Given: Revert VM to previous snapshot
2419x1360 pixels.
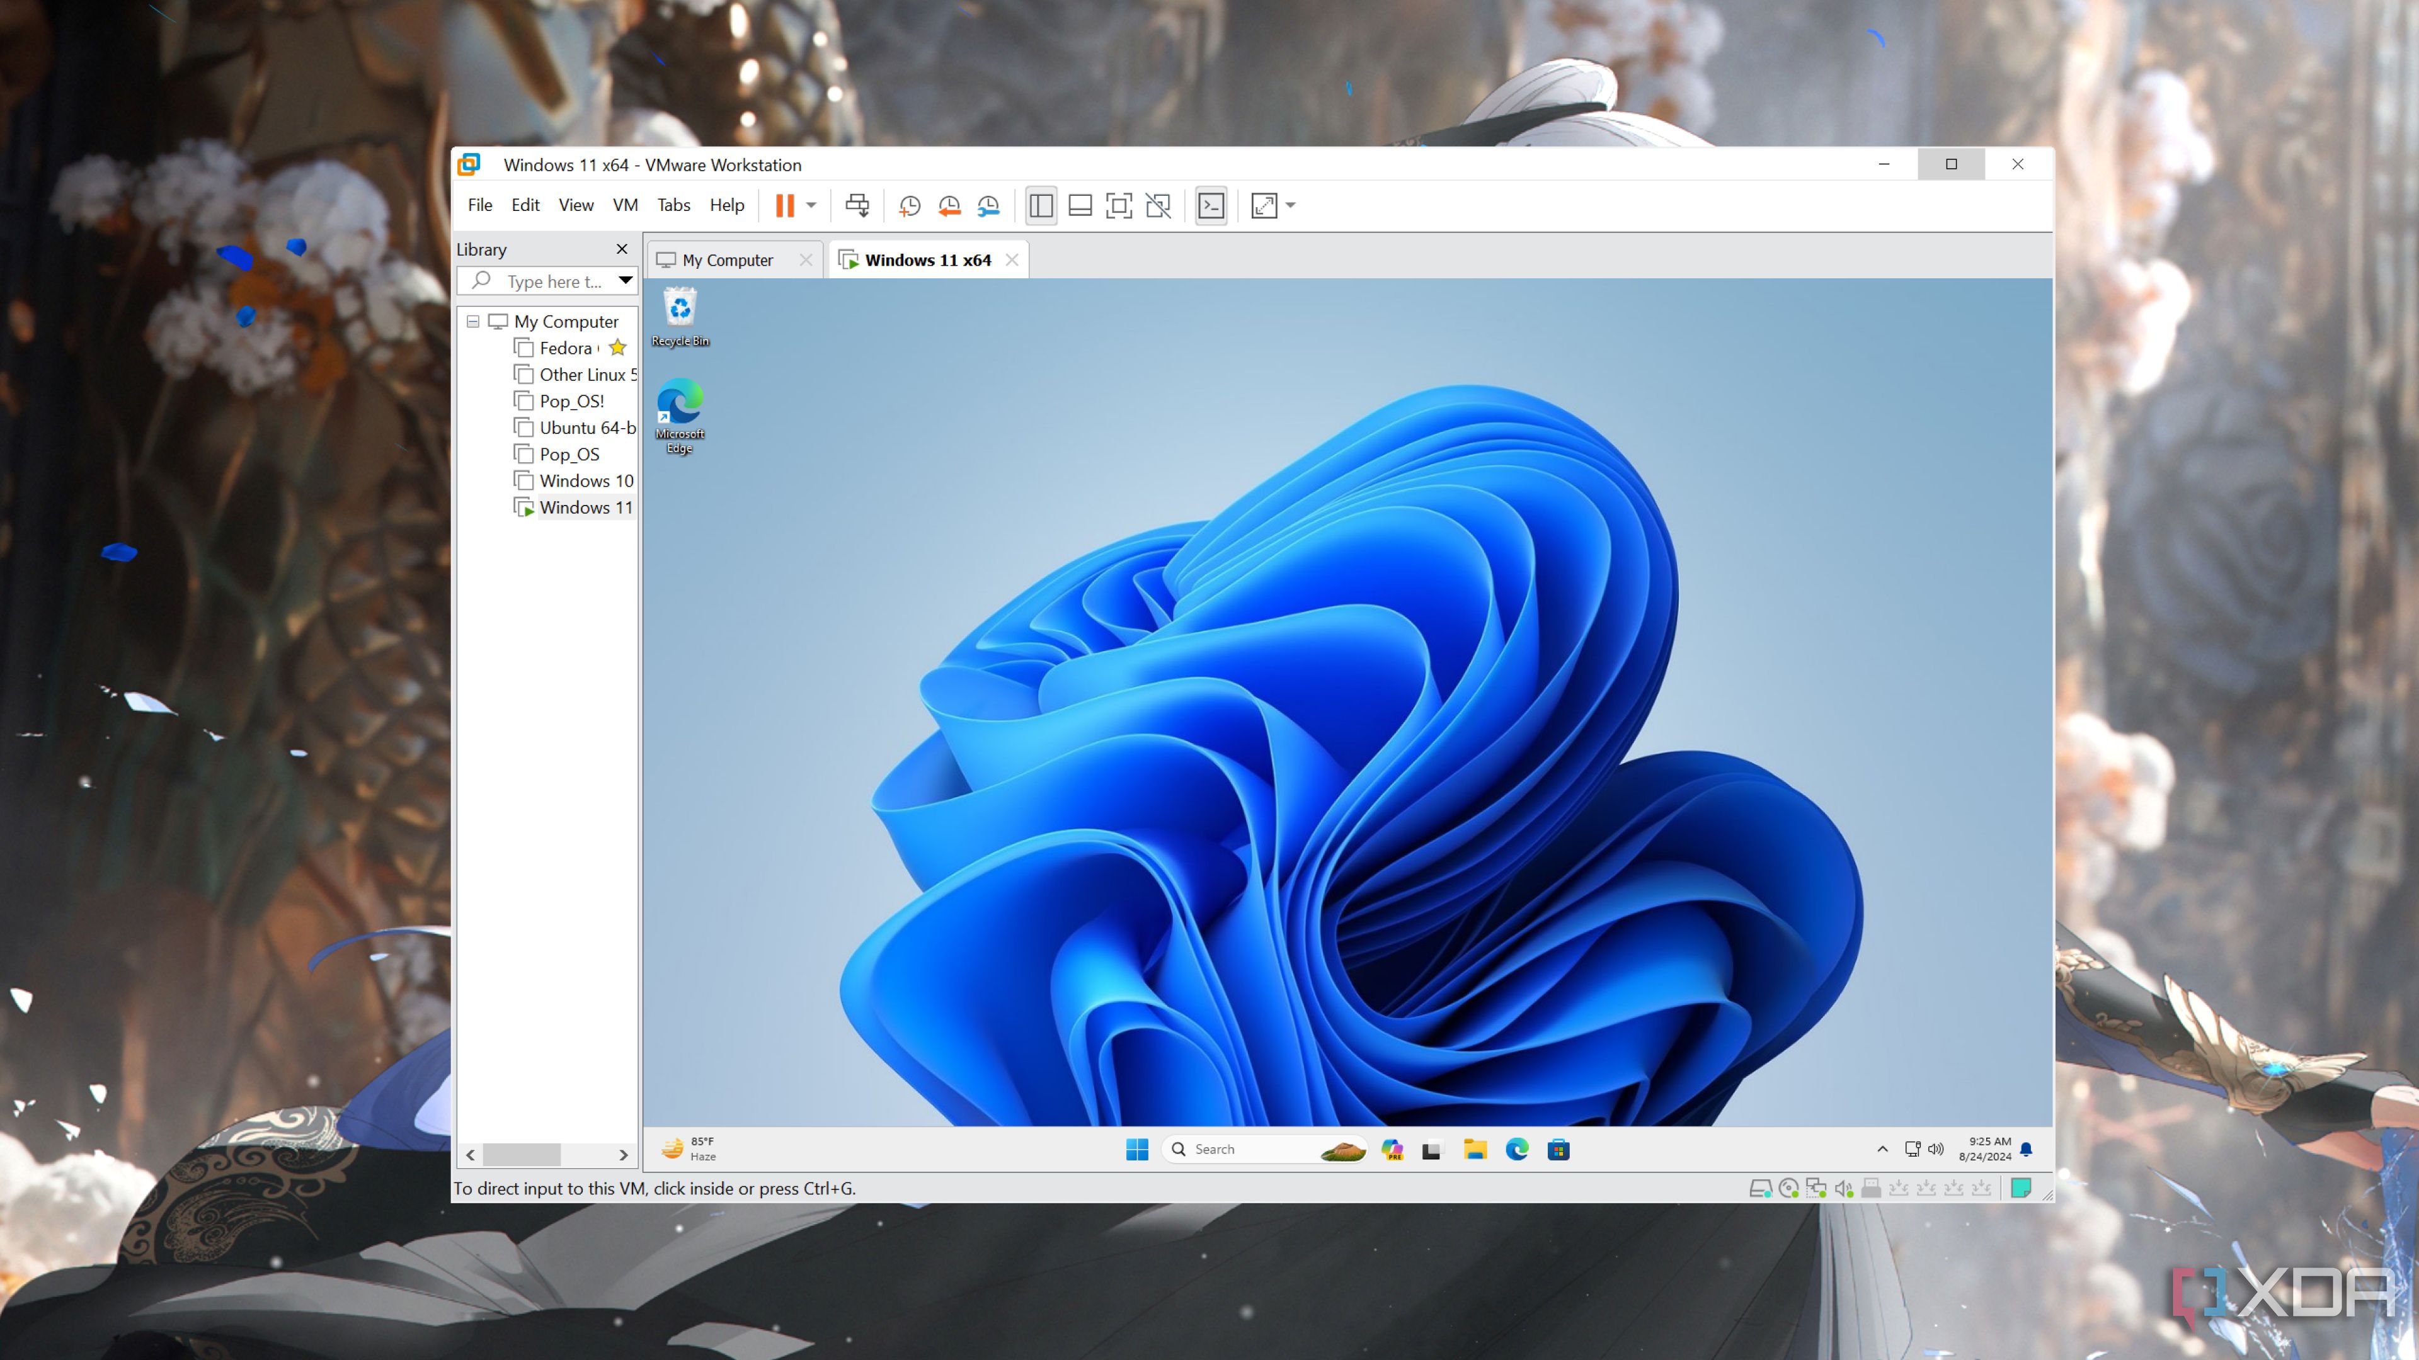Looking at the screenshot, I should click(949, 205).
